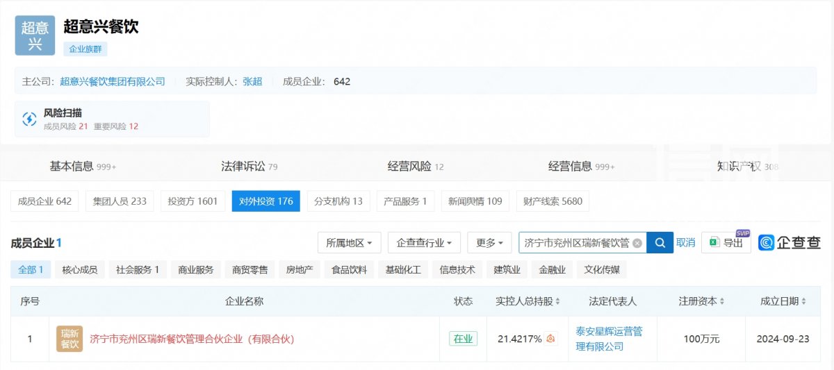
Task: Click 重要风险 12 count
Action: point(116,126)
